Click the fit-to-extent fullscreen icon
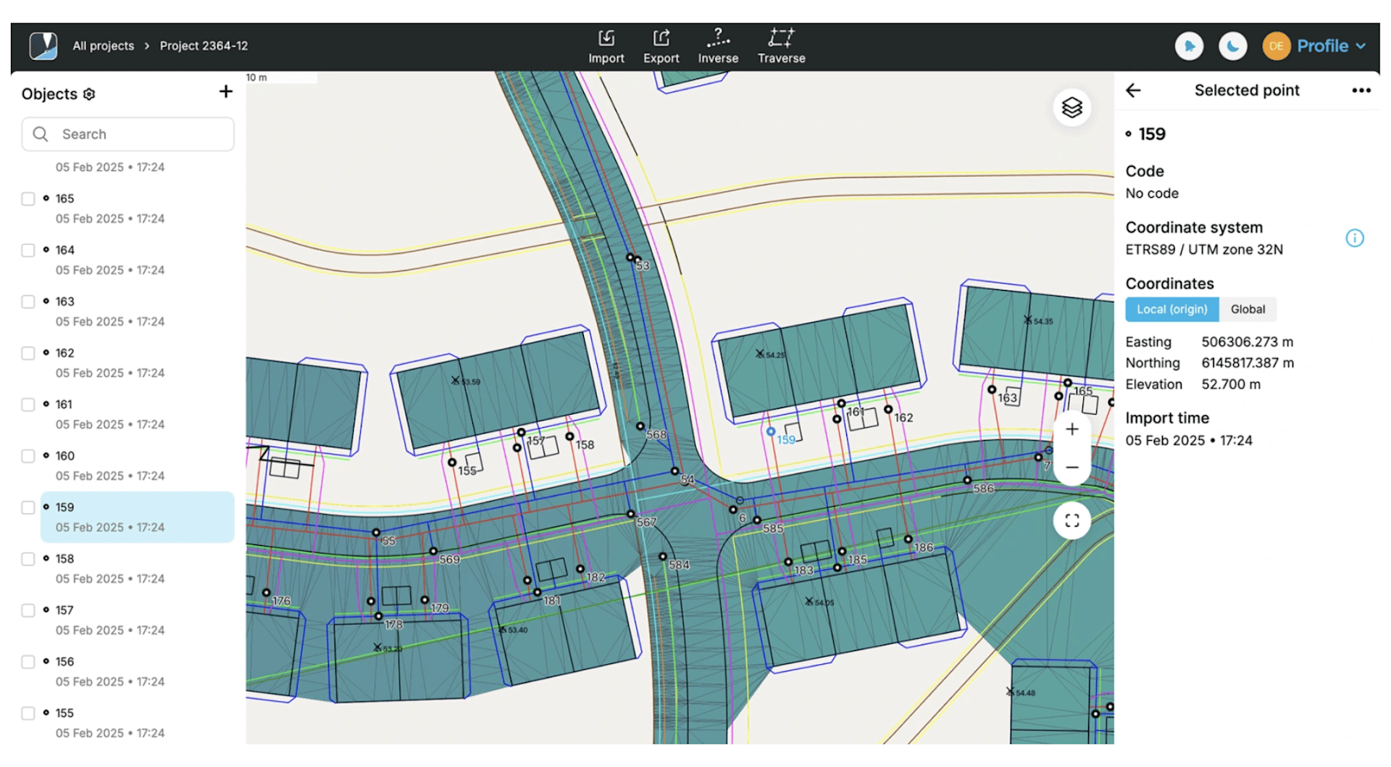The height and width of the screenshot is (767, 1391). 1072,521
